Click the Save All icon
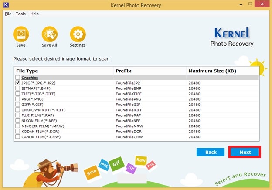 click(x=50, y=34)
